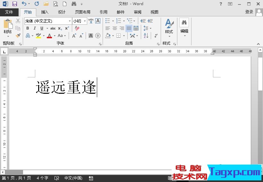Open the 样式 styles gallery button
The height and width of the screenshot is (182, 263).
pyautogui.click(x=169, y=28)
